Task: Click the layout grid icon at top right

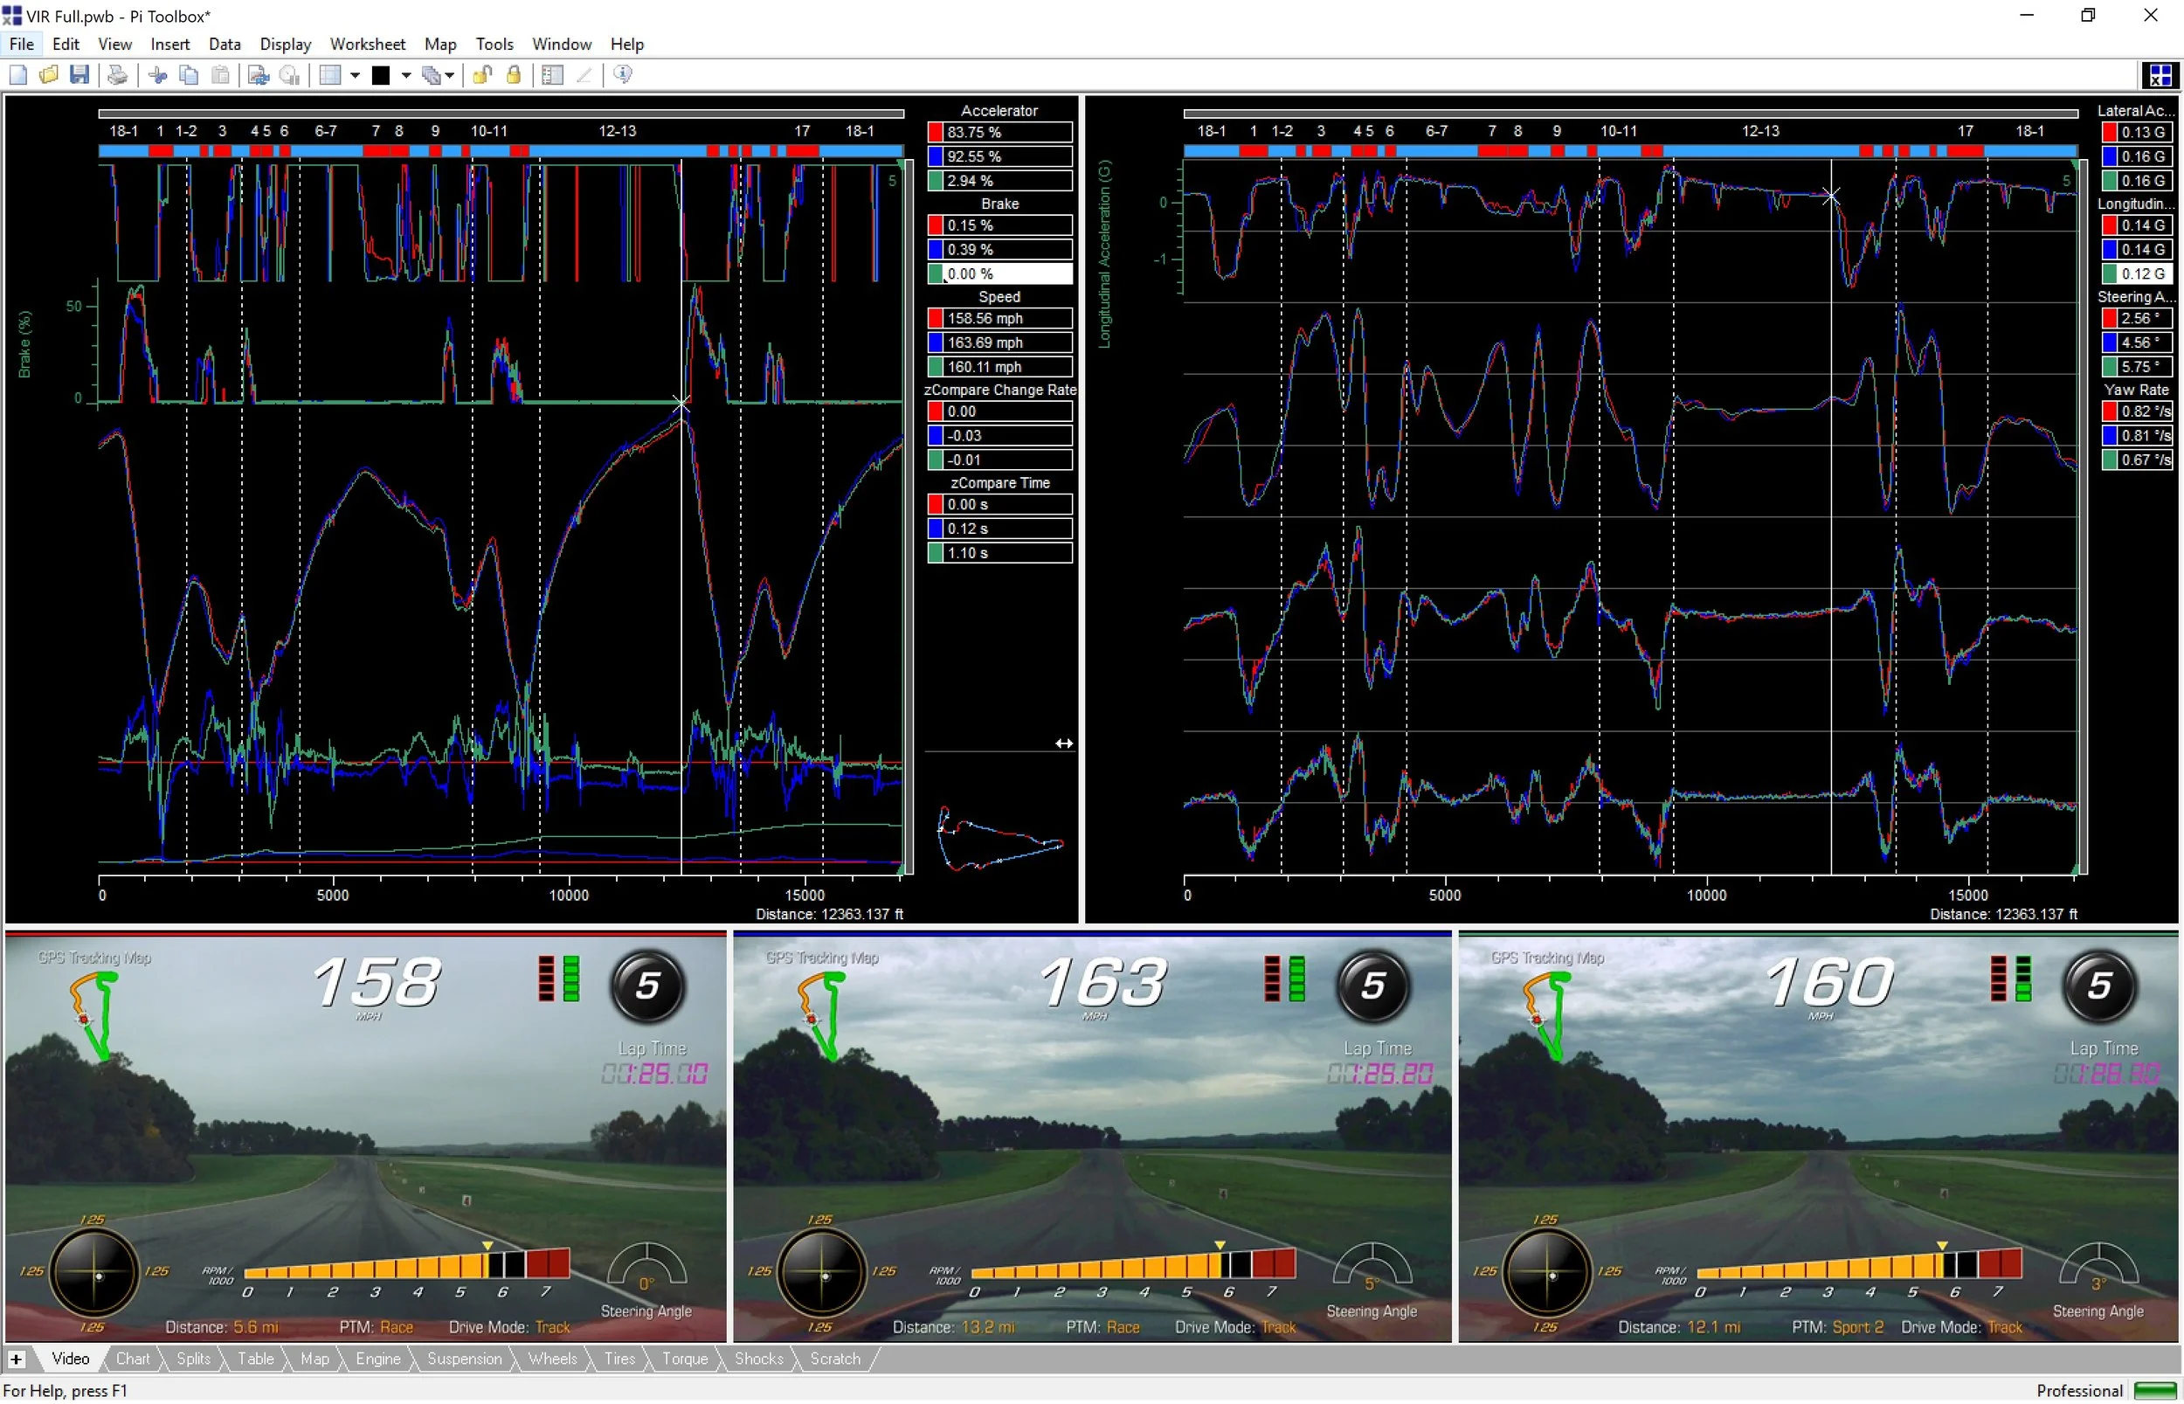Action: [2160, 76]
